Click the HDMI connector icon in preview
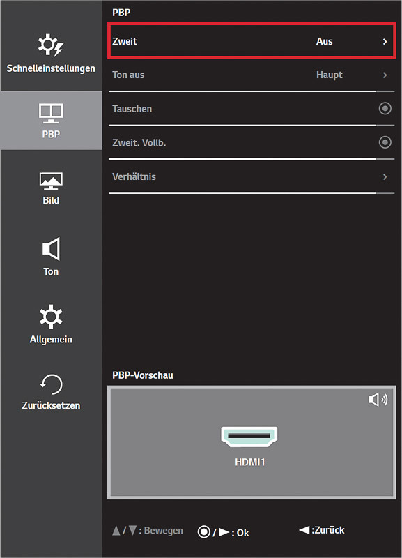Screen dimensions: 402x558 pos(249,437)
